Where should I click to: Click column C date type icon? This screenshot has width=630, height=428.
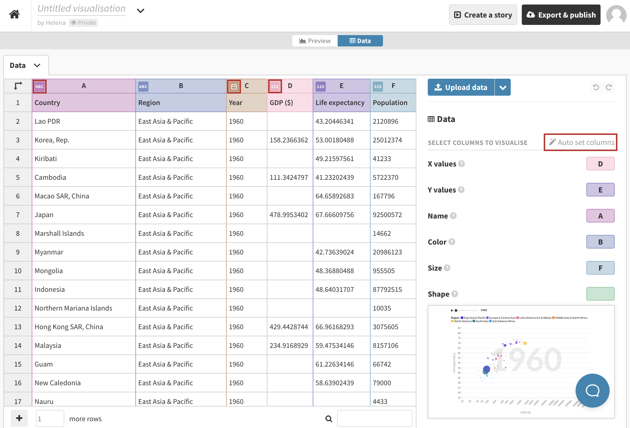click(234, 86)
